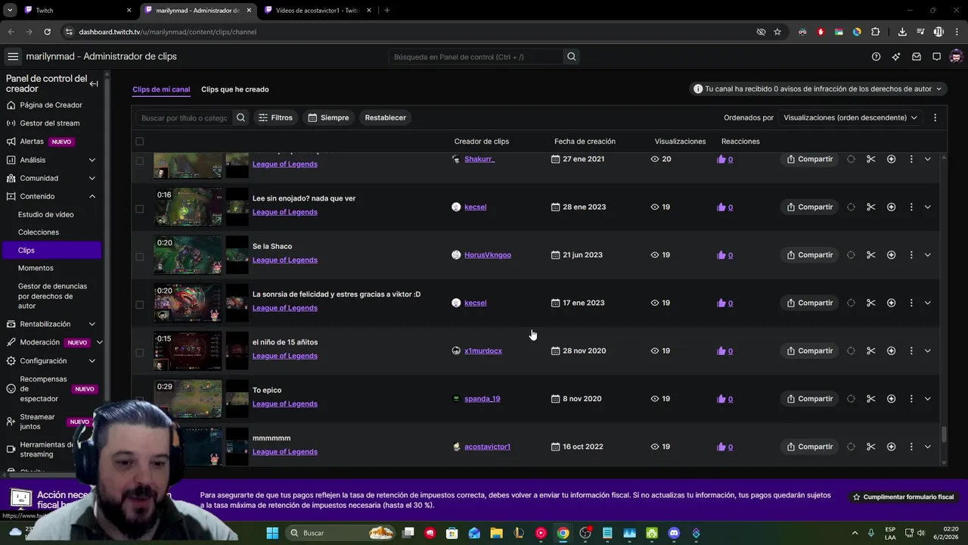
Task: Click Windows taskbar Buscar search box
Action: pos(341,533)
